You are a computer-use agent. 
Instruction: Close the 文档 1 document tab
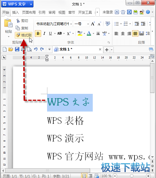point(100,49)
